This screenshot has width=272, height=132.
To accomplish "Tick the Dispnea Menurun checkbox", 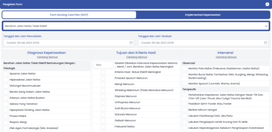I will coord(103,96).
